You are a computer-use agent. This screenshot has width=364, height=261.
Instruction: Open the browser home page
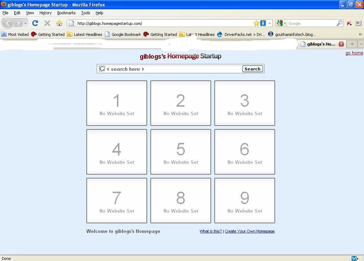click(x=59, y=23)
